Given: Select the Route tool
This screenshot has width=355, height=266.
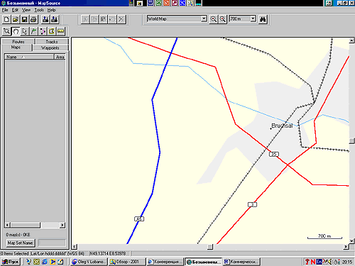Looking at the screenshot, I should 43,31.
